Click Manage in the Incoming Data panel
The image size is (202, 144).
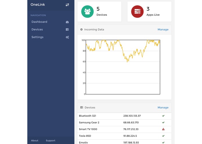click(x=163, y=29)
